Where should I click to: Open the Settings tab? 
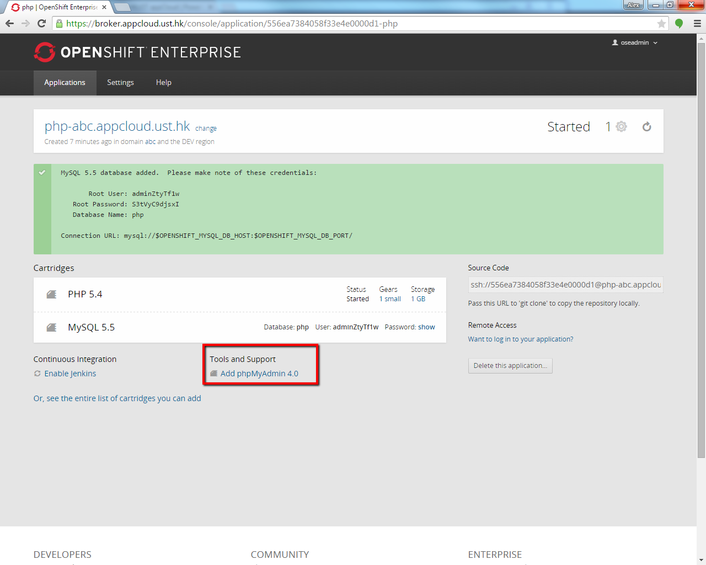(120, 83)
